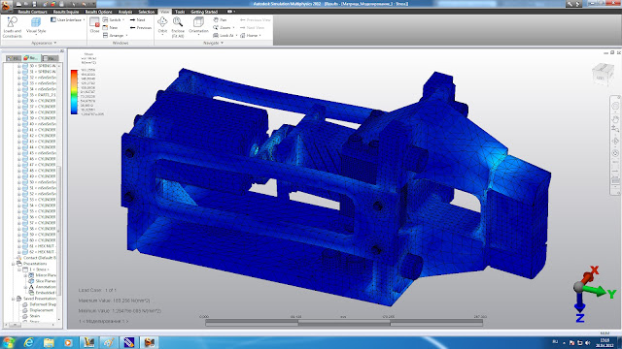The width and height of the screenshot is (622, 349).
Task: Select the Orbit navigation tool
Action: [162, 25]
